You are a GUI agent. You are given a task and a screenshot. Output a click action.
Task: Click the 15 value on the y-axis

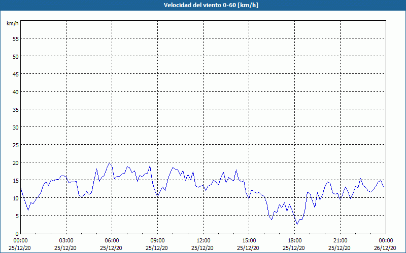click(16, 181)
